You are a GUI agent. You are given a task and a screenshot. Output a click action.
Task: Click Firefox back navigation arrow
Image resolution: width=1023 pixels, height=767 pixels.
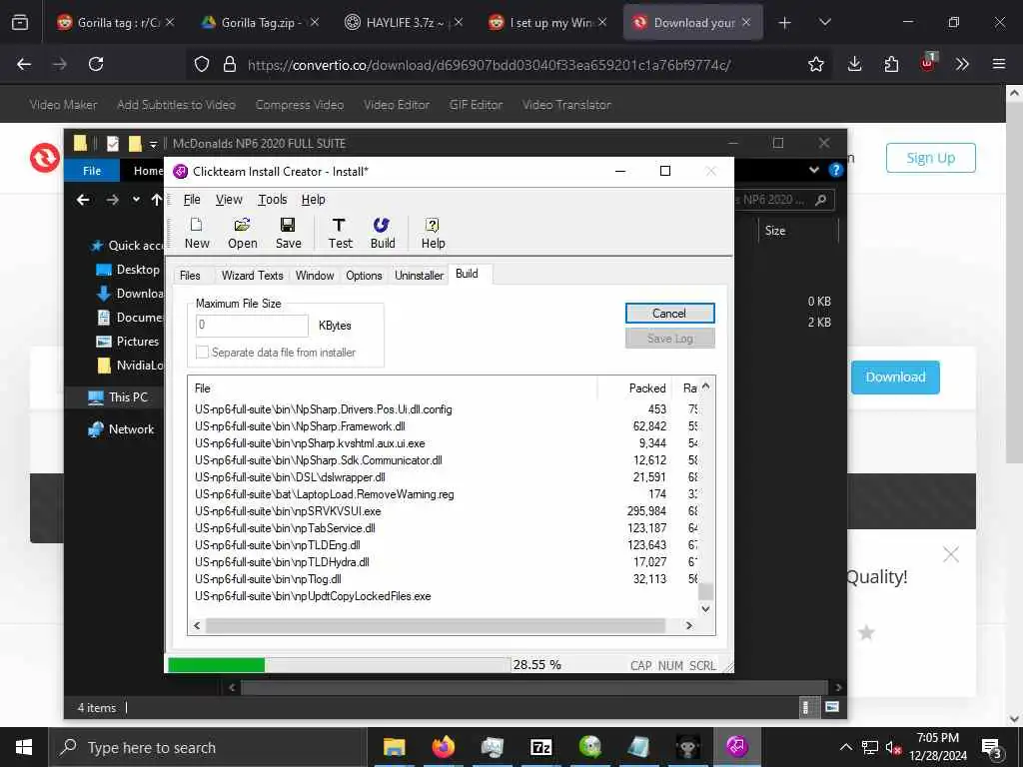point(24,64)
